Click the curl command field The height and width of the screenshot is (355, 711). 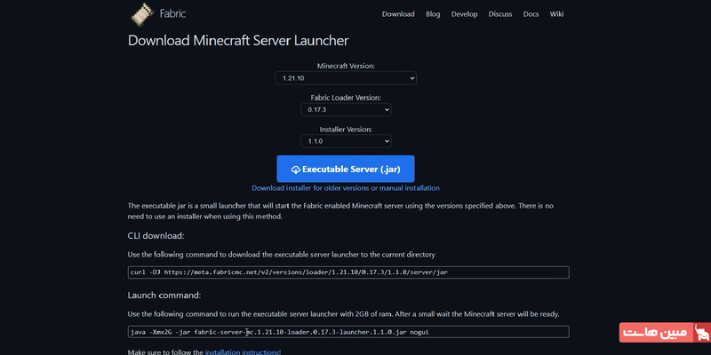click(348, 272)
